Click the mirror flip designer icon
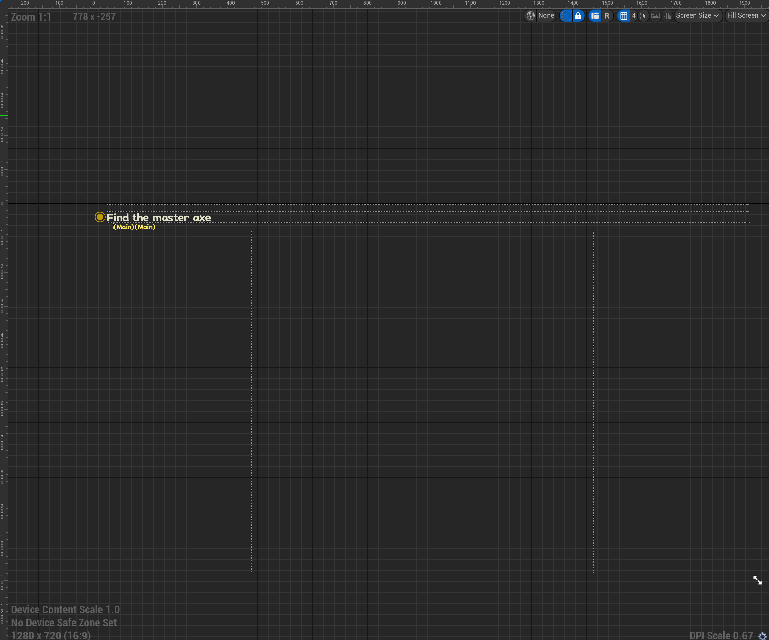 (668, 16)
